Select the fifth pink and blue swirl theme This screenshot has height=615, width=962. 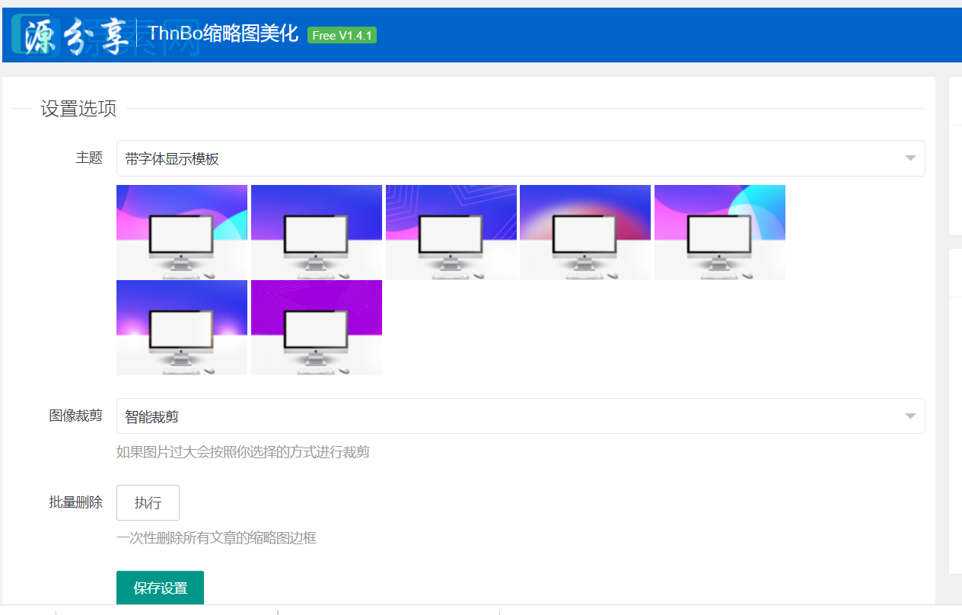tap(719, 231)
